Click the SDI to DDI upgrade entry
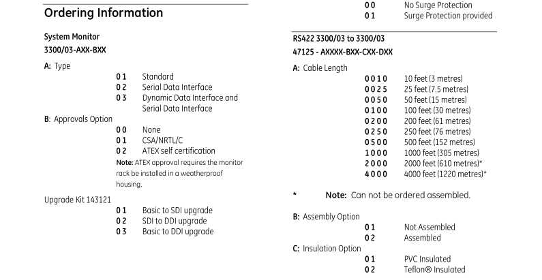 coord(162,221)
